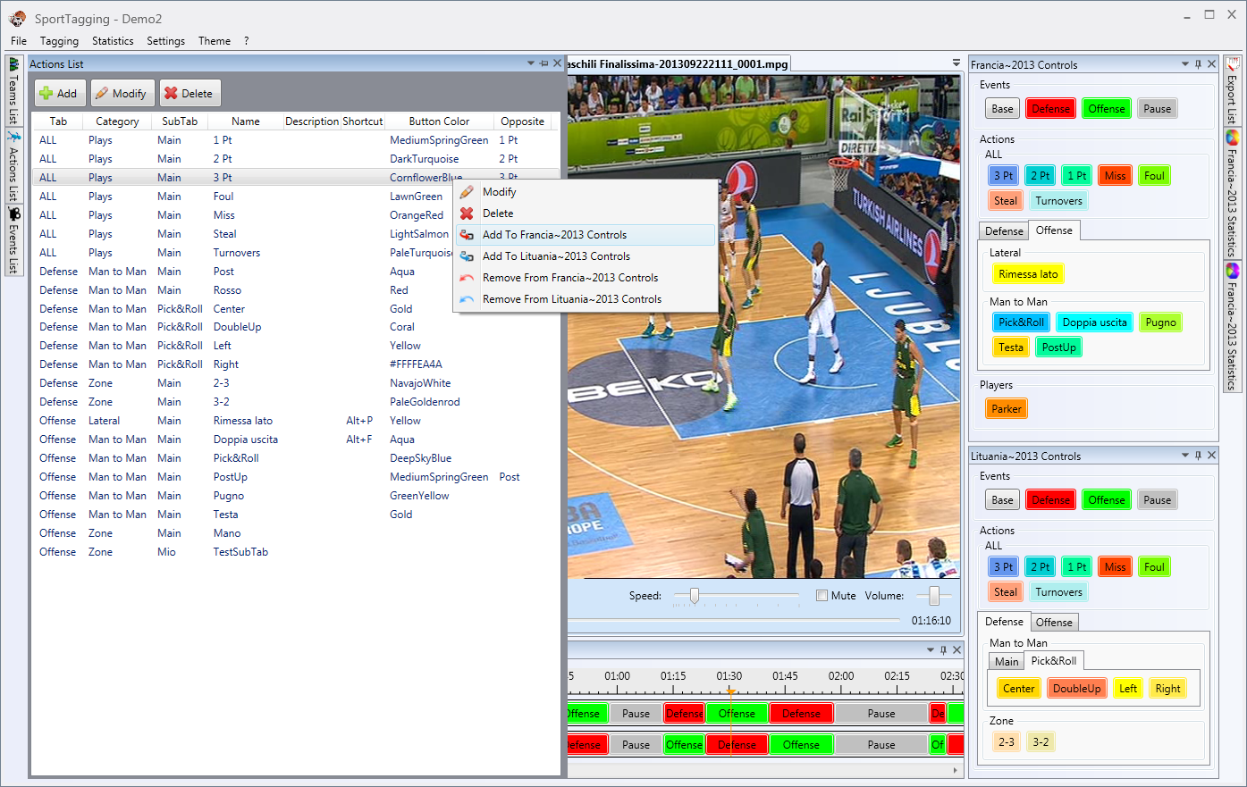The height and width of the screenshot is (787, 1247).
Task: Open the Export List side panel
Action: click(1233, 91)
